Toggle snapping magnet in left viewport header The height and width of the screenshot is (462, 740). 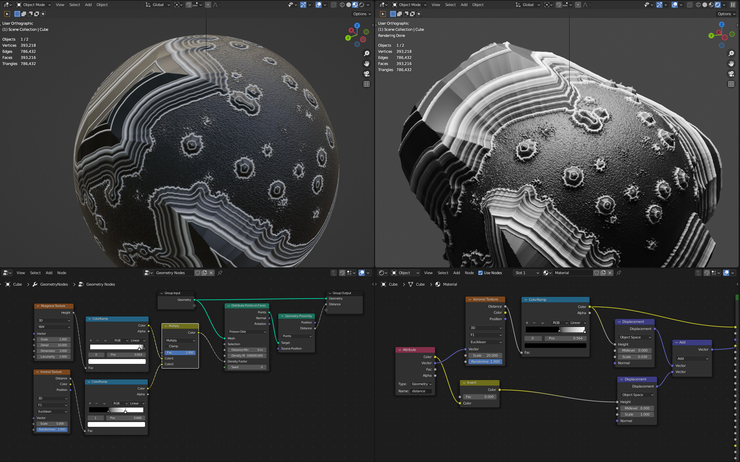coord(189,5)
